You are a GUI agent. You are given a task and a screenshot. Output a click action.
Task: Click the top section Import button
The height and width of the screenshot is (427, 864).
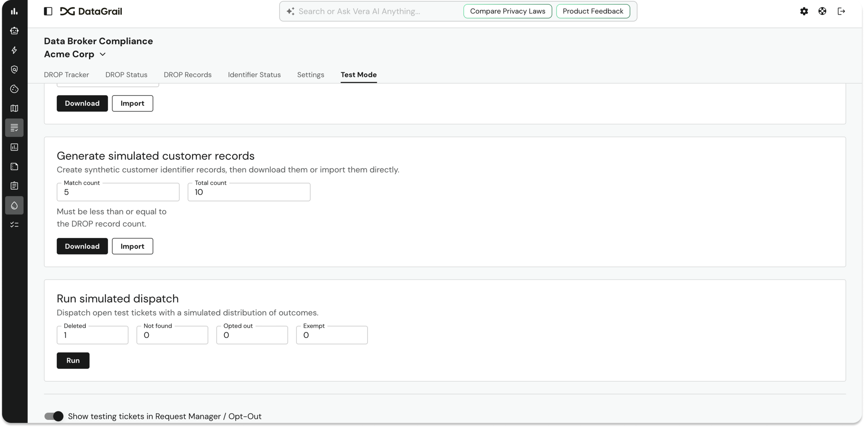132,103
